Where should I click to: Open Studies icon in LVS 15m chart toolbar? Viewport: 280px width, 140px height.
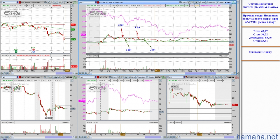click(65, 77)
